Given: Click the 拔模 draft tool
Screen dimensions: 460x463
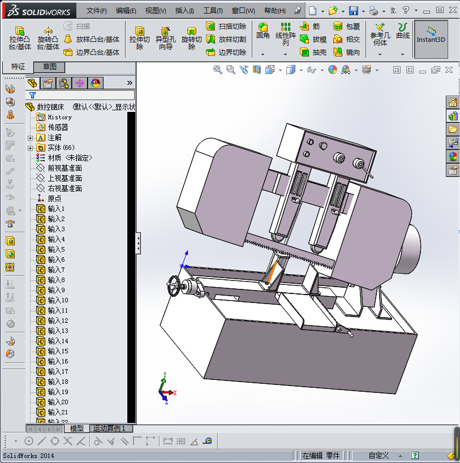Looking at the screenshot, I should click(313, 39).
